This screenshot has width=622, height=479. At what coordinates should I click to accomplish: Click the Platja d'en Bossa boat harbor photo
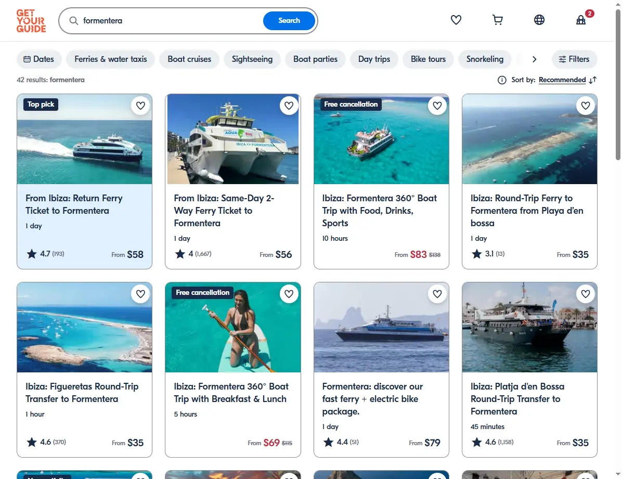529,327
